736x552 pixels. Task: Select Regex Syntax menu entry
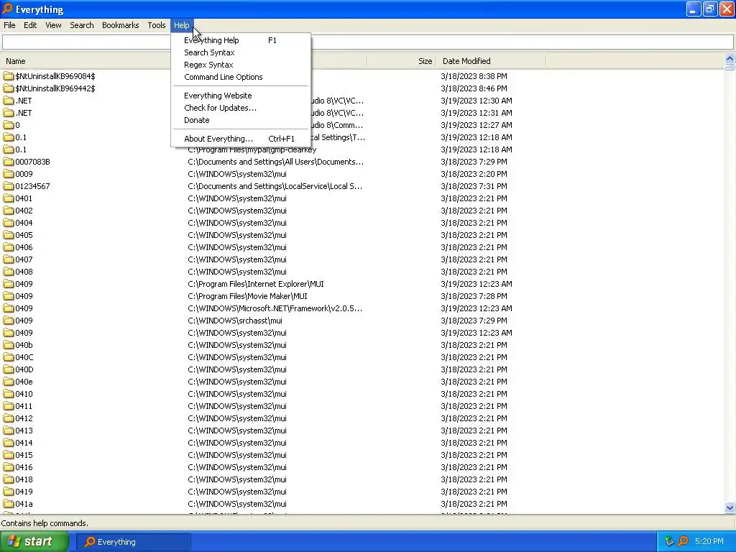coord(240,65)
